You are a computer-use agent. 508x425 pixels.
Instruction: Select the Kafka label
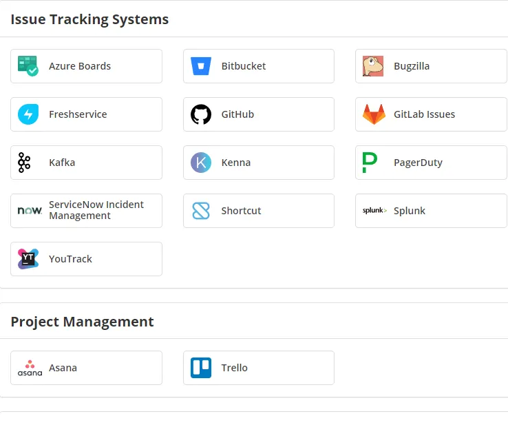click(62, 163)
